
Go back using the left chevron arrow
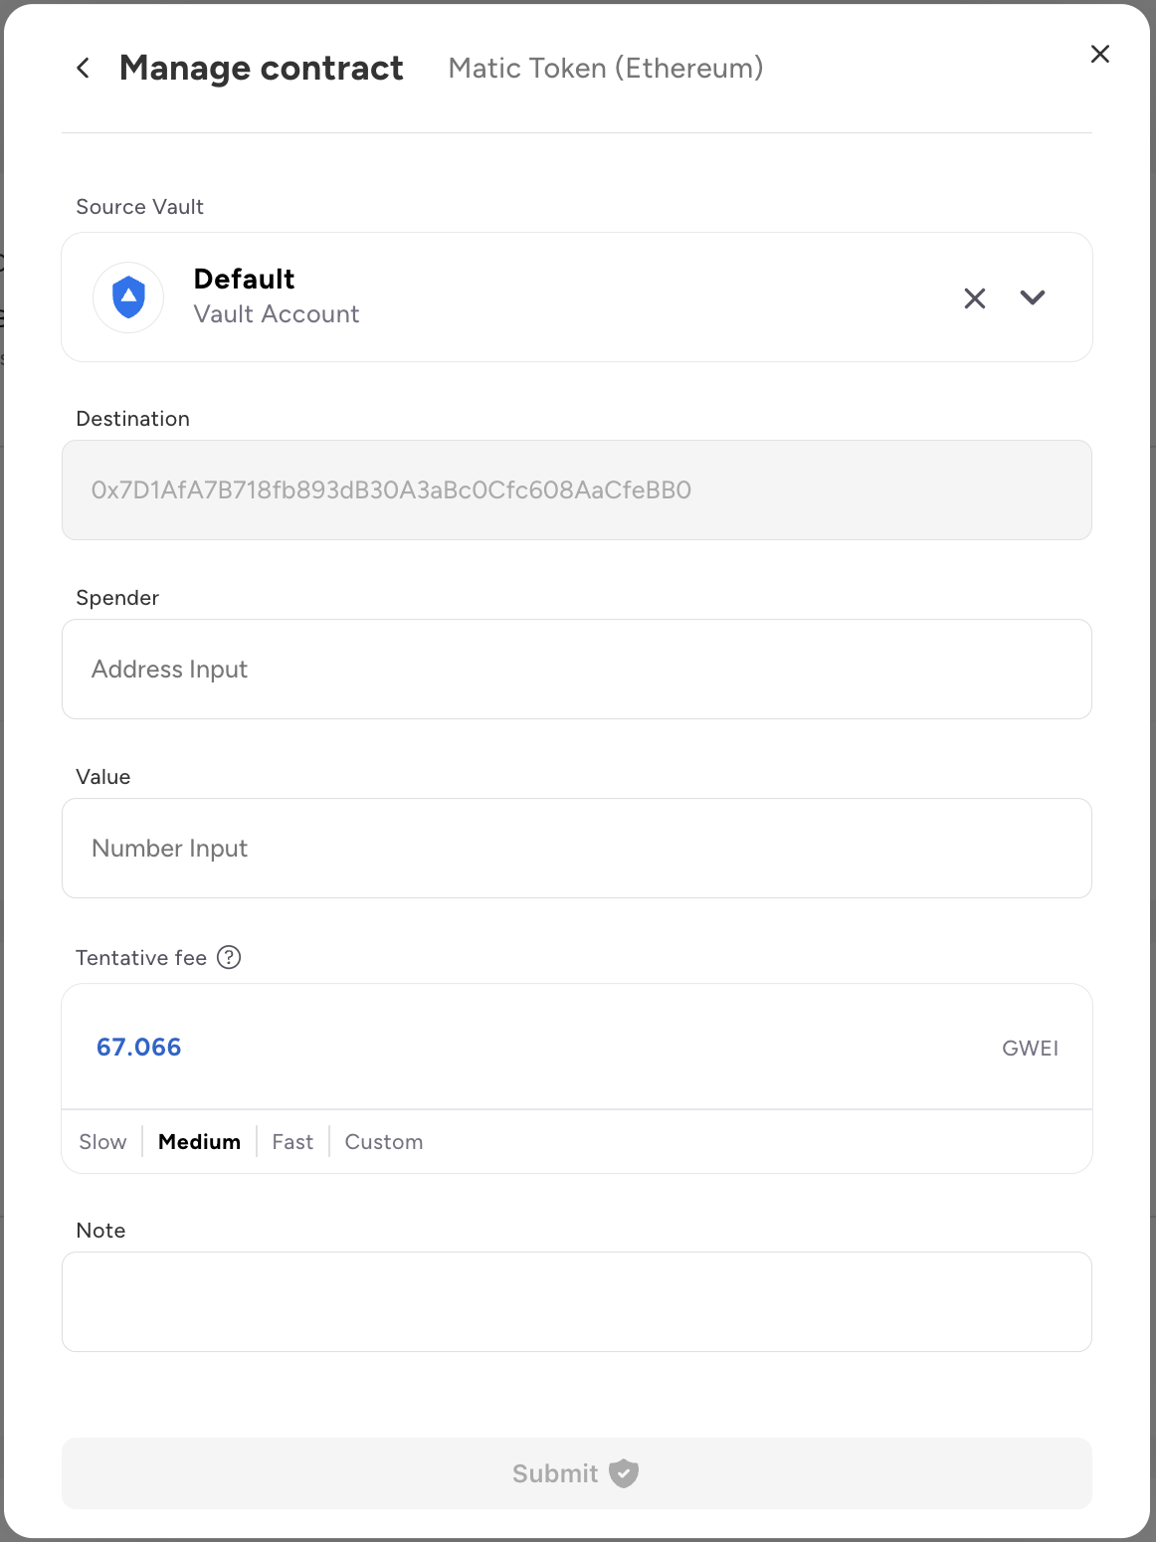pyautogui.click(x=84, y=68)
